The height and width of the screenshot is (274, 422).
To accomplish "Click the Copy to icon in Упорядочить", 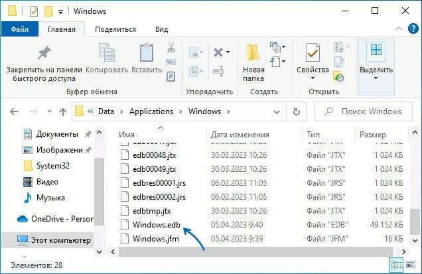I will pyautogui.click(x=194, y=72).
